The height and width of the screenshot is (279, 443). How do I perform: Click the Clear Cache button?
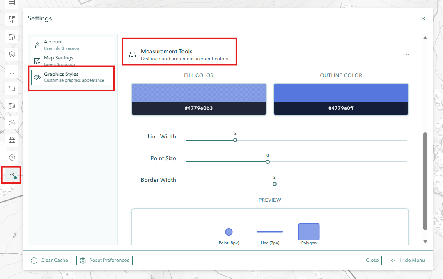coord(49,260)
